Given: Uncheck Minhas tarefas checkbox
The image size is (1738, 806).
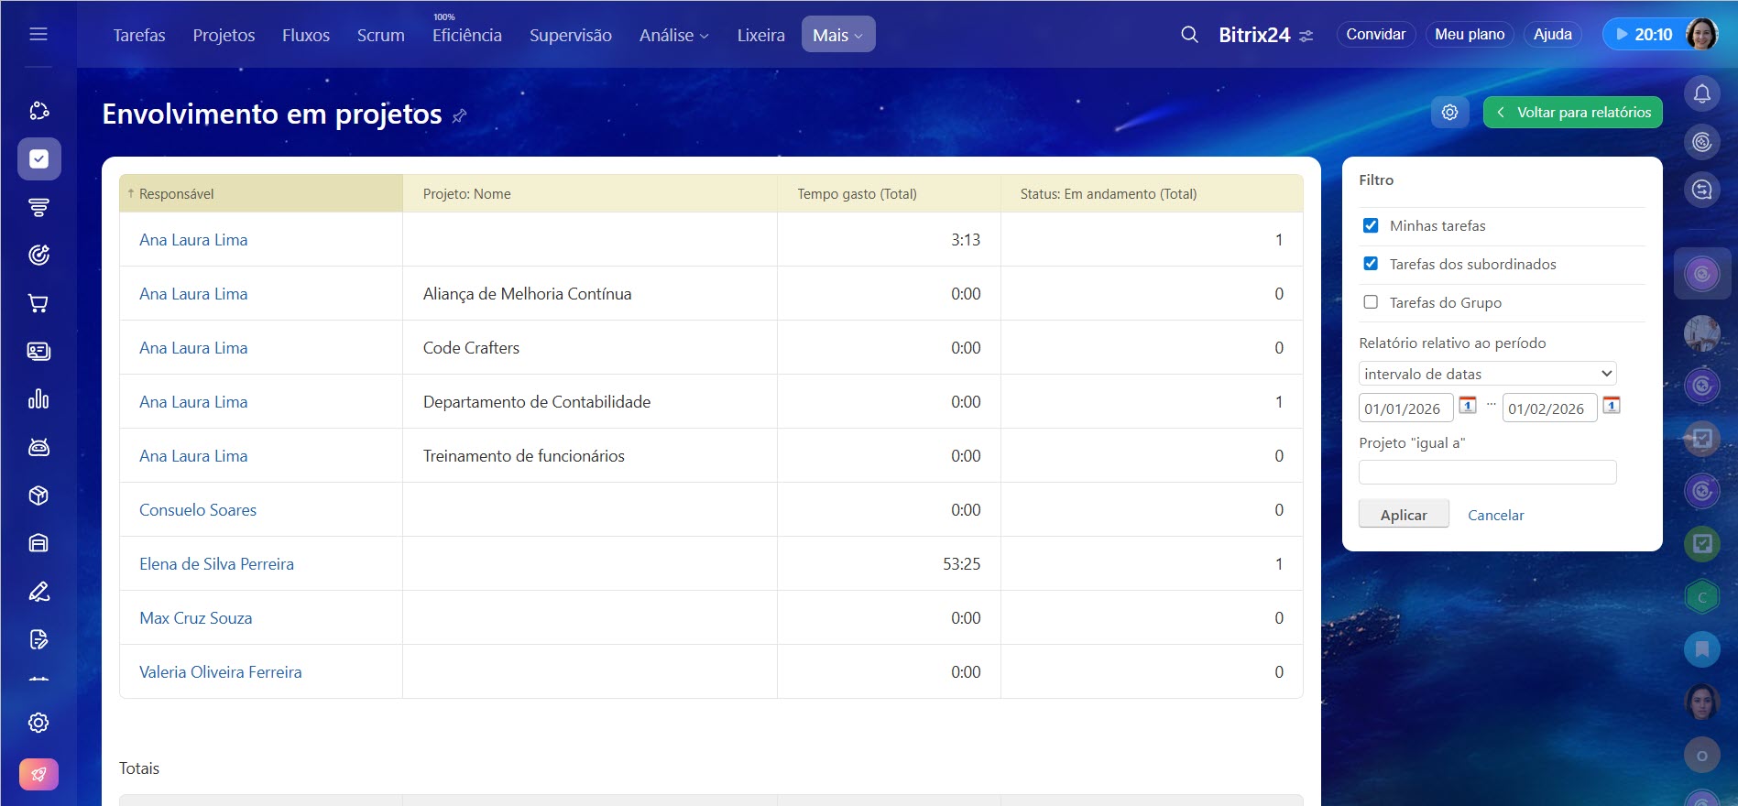Looking at the screenshot, I should click(1371, 225).
